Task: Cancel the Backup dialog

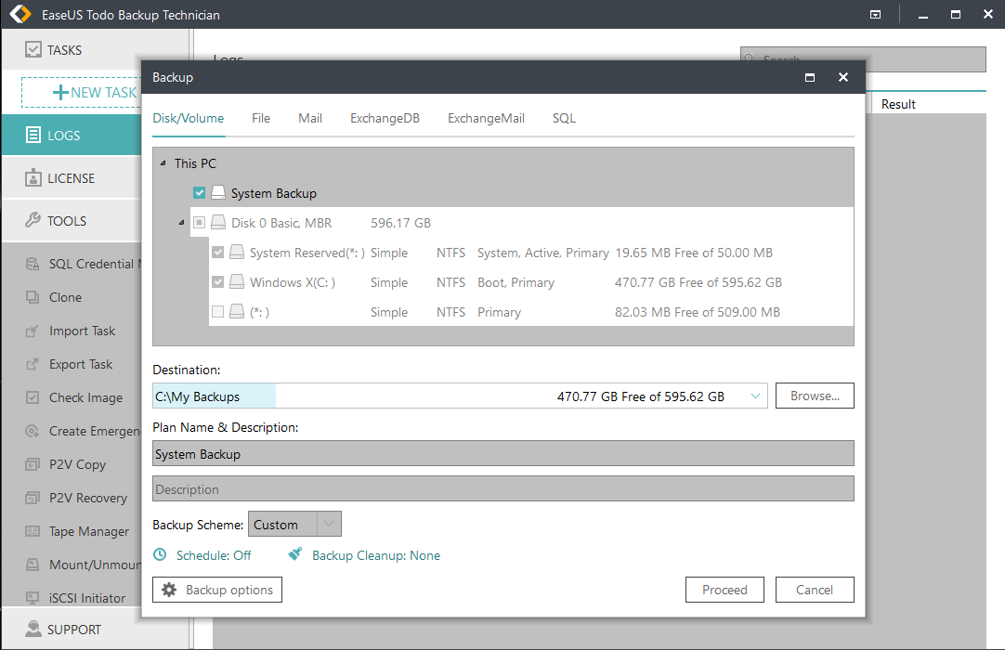Action: [815, 590]
